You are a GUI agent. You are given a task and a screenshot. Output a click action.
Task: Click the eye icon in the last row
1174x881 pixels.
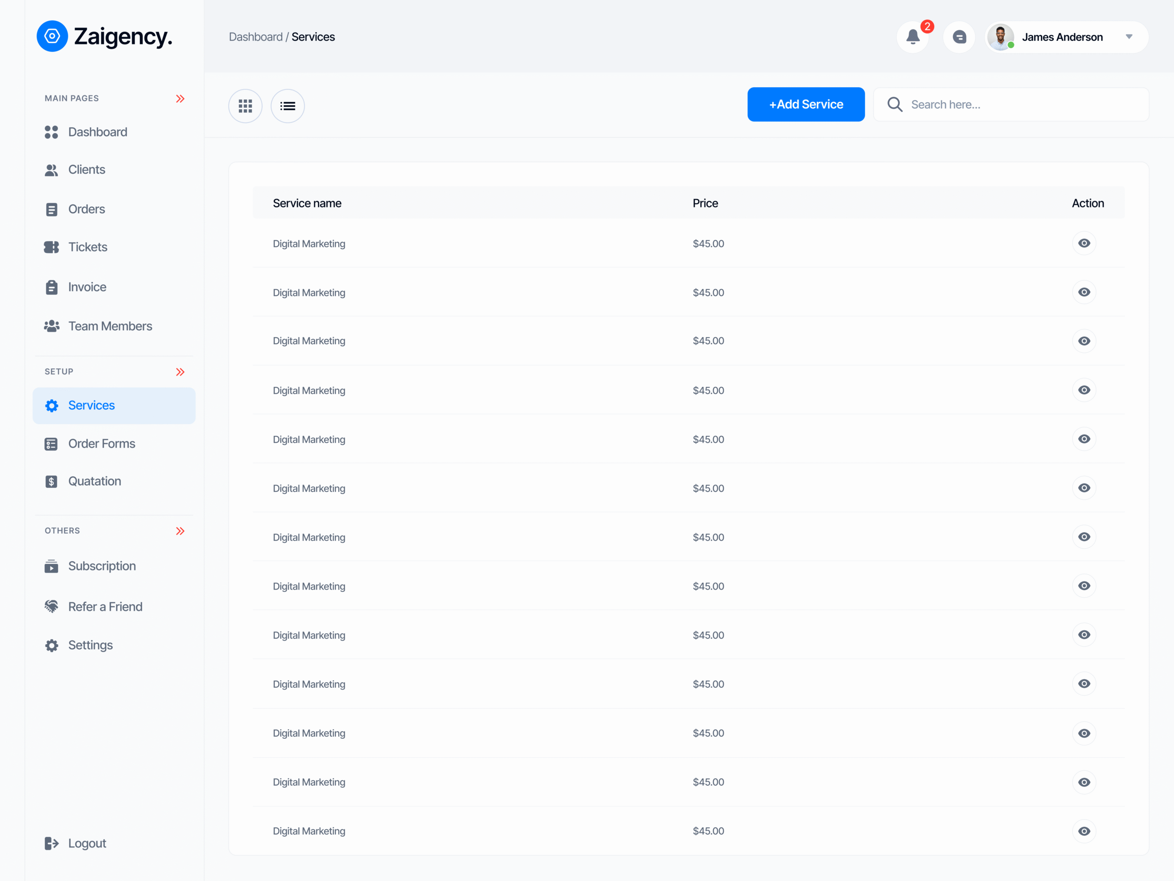1084,831
